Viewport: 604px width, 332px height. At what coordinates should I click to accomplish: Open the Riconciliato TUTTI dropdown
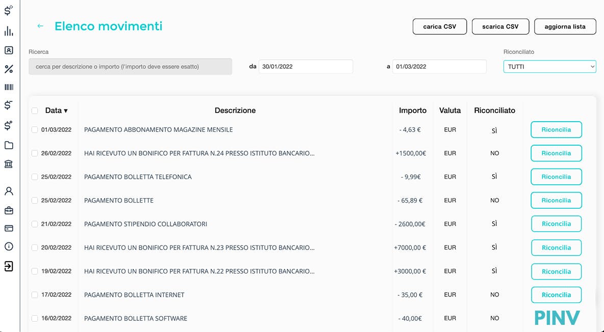click(x=549, y=67)
